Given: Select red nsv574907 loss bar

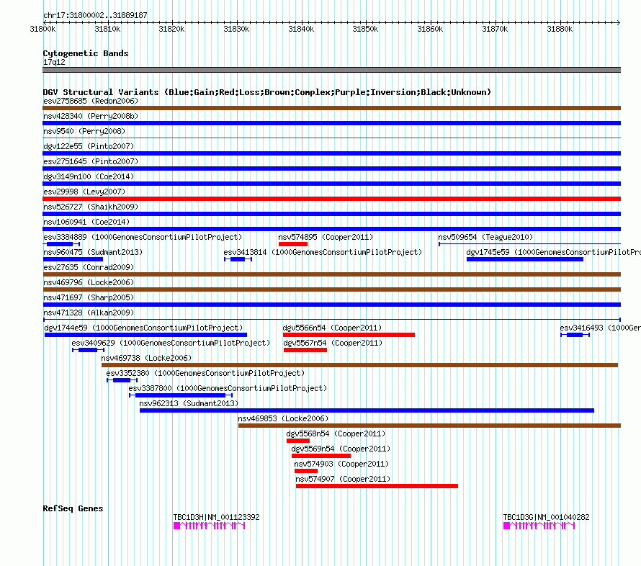Looking at the screenshot, I should point(377,486).
